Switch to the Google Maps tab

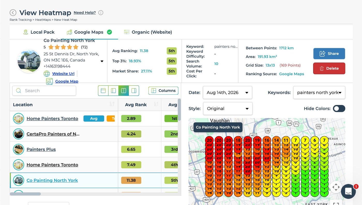coord(89,32)
